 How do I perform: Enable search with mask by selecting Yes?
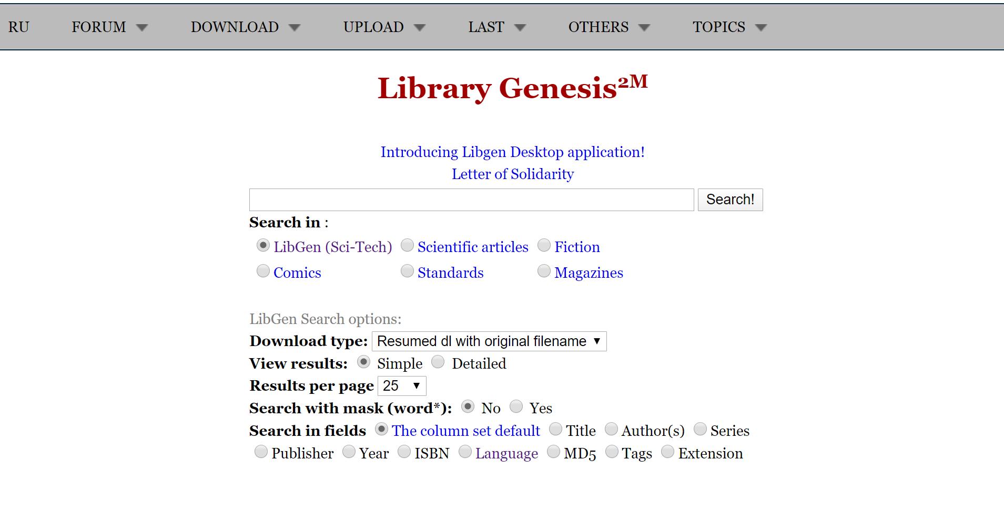coord(516,406)
